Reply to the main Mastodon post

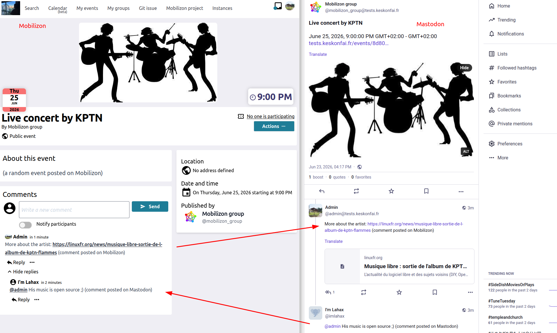[322, 191]
